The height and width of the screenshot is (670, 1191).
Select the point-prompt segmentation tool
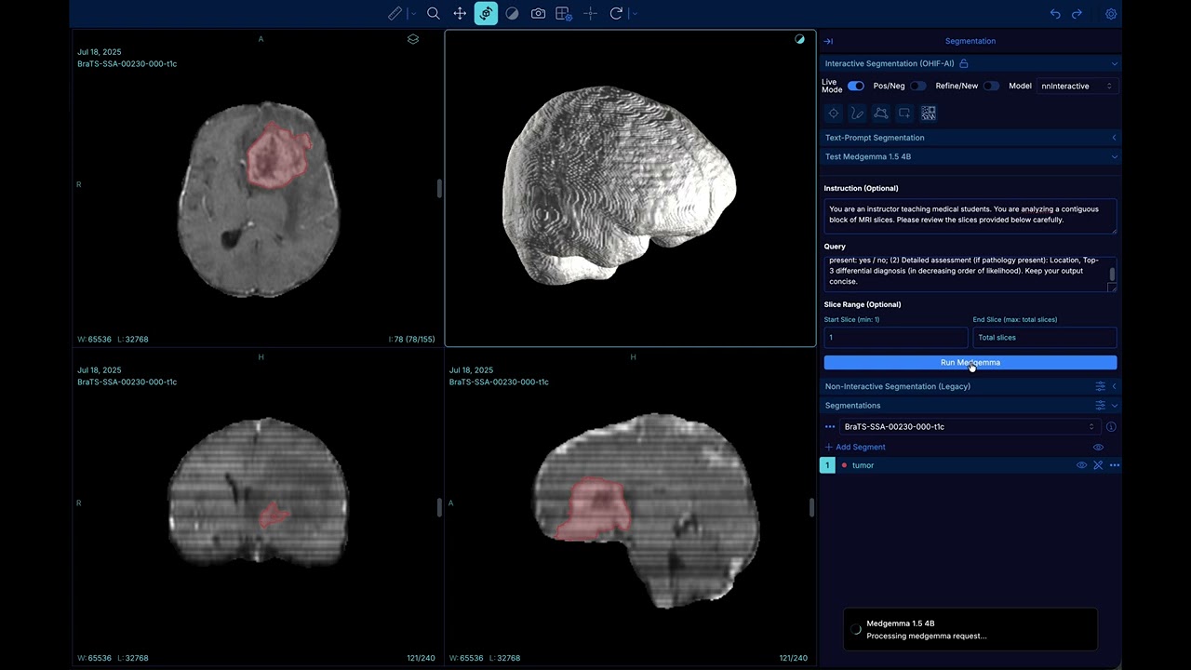click(x=834, y=113)
